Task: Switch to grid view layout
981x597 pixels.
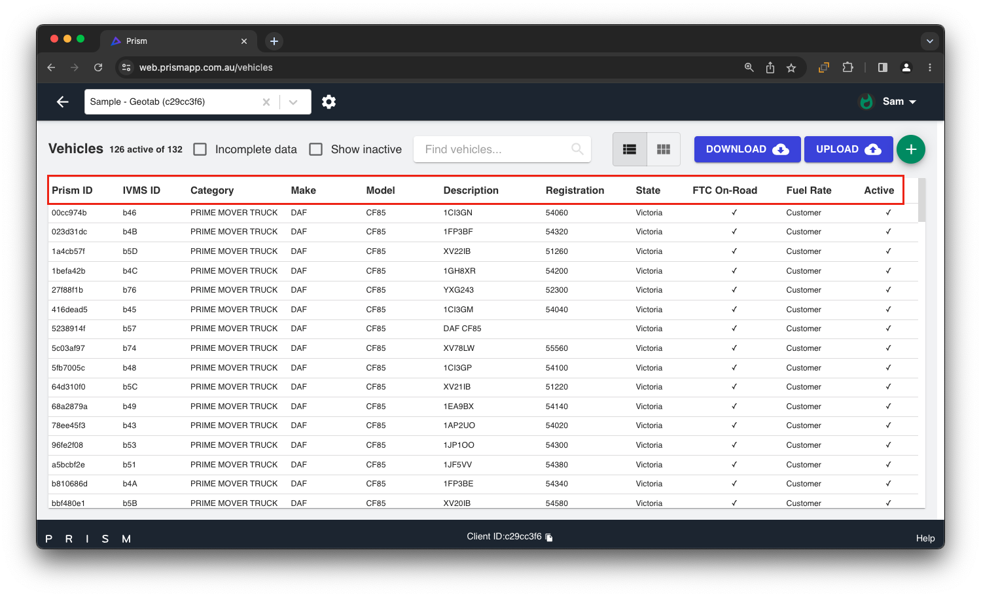Action: [663, 149]
